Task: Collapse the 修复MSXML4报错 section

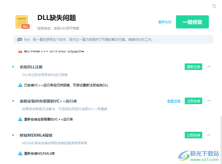Action: click(x=209, y=135)
